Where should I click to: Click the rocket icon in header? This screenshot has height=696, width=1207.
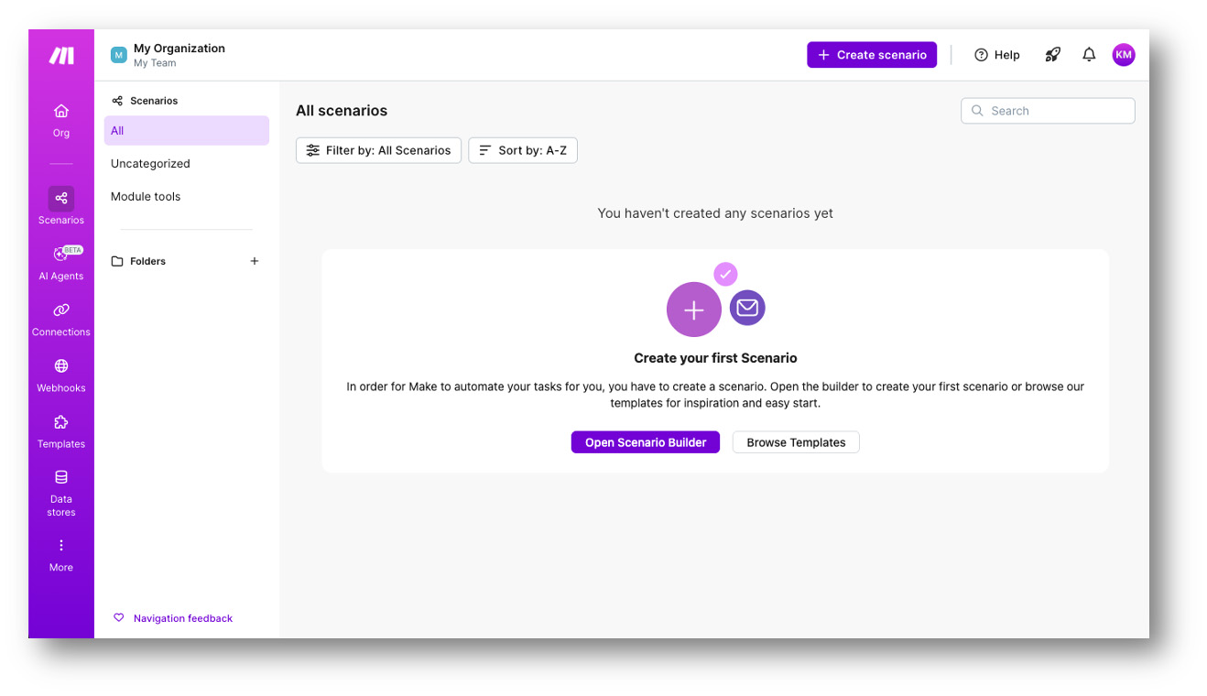pyautogui.click(x=1052, y=55)
